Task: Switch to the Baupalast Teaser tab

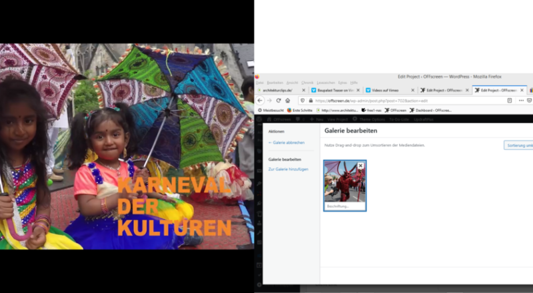Action: click(x=333, y=90)
